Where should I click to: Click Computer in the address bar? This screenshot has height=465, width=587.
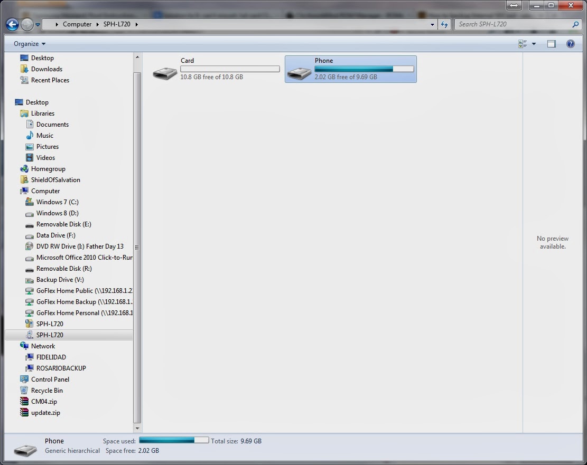[x=77, y=24]
